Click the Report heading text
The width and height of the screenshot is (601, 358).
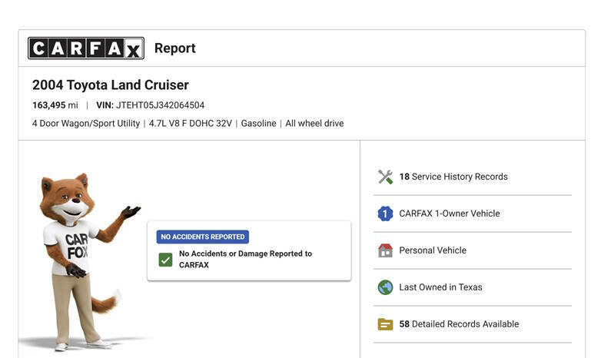pyautogui.click(x=174, y=48)
